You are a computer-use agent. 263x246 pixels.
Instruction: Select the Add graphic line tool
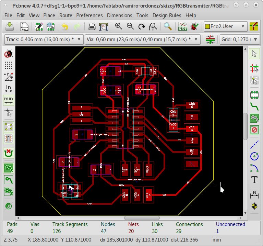pyautogui.click(x=254, y=145)
